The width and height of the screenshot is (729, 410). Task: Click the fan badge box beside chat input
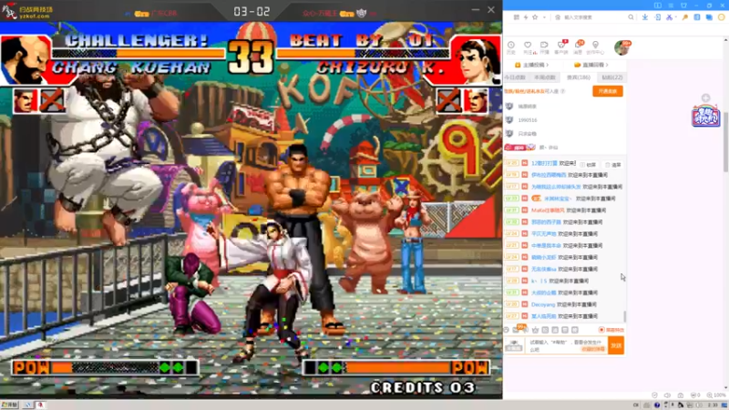coord(514,345)
